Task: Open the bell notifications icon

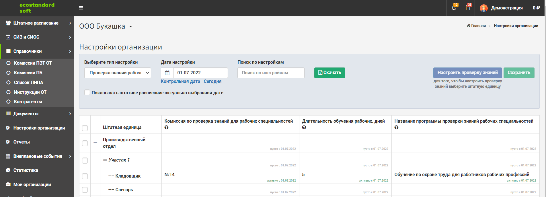Action: [454, 8]
